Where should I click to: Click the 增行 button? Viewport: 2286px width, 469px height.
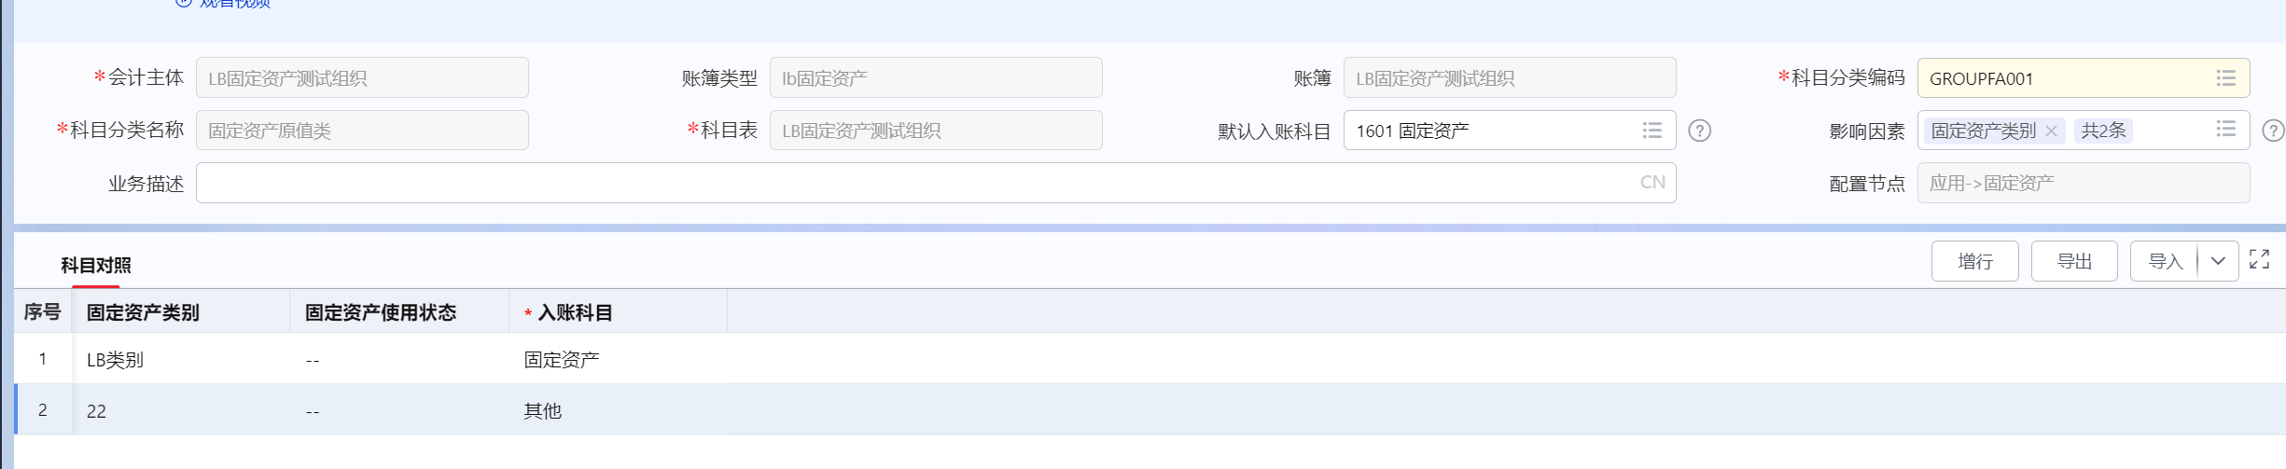[x=1974, y=261]
